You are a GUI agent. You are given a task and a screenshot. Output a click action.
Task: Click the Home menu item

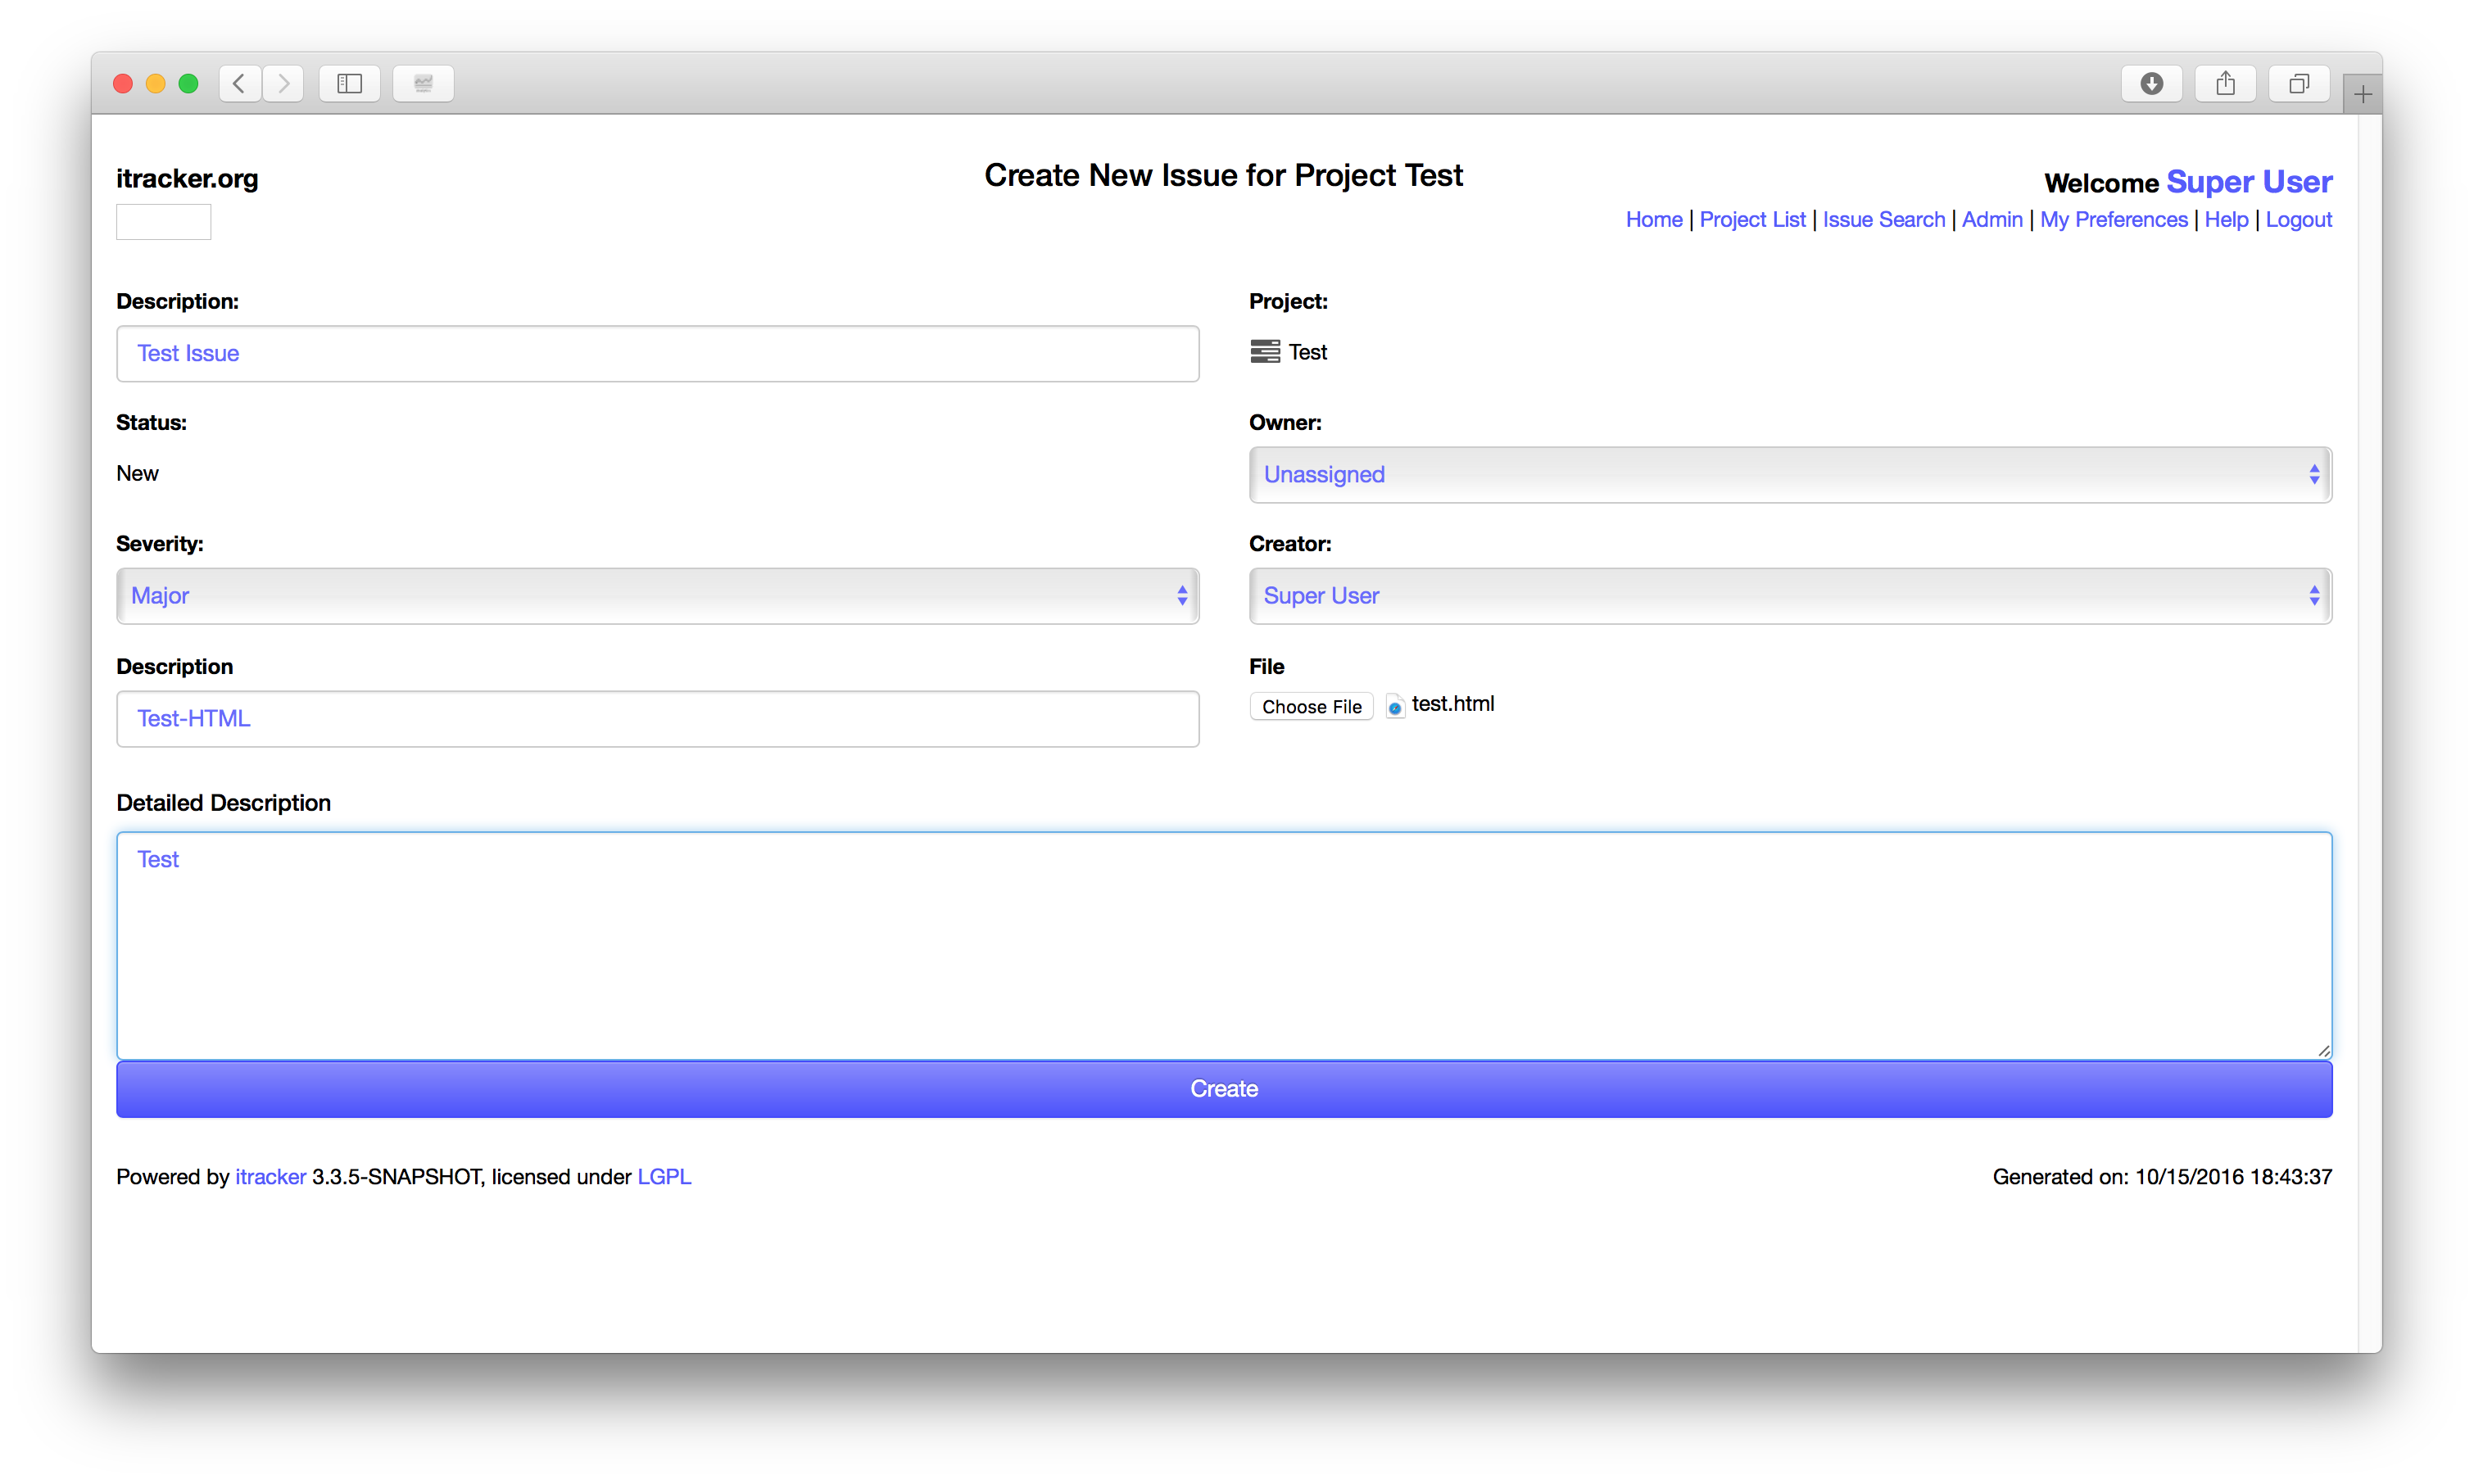click(1652, 219)
